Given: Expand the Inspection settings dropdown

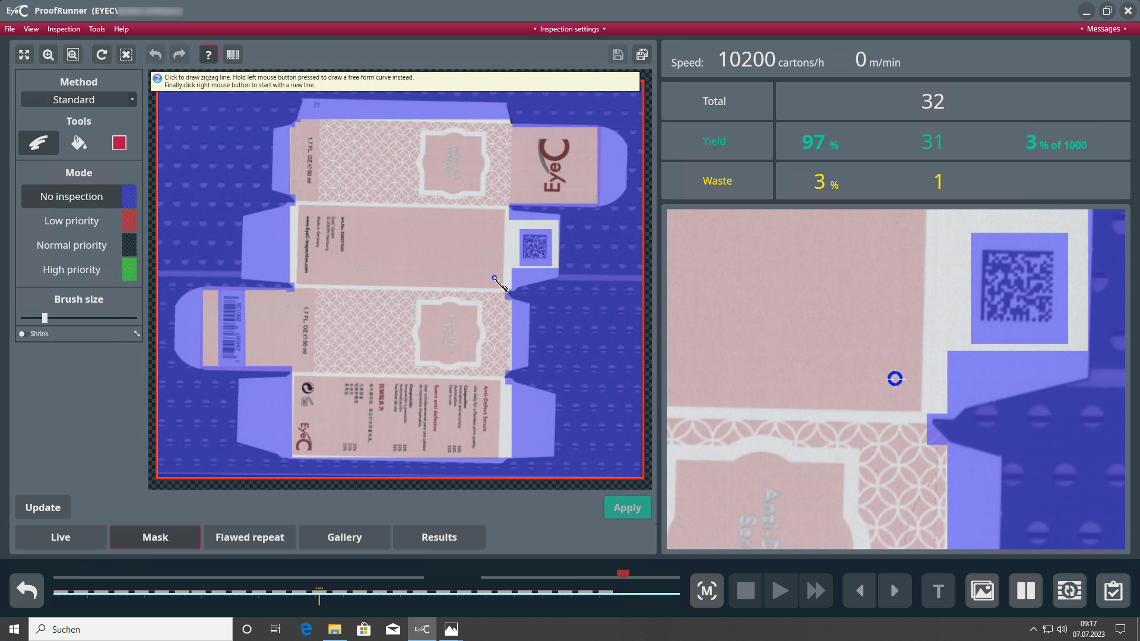Looking at the screenshot, I should pos(569,28).
